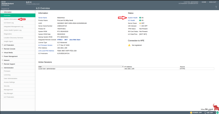
Task: Click the 'Local User: administrator' session row
Action: 126,69
